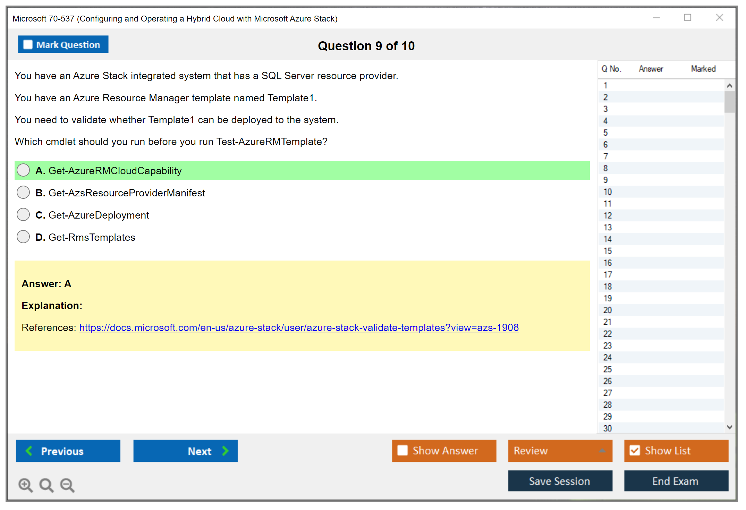Select question 15 in the list

608,251
